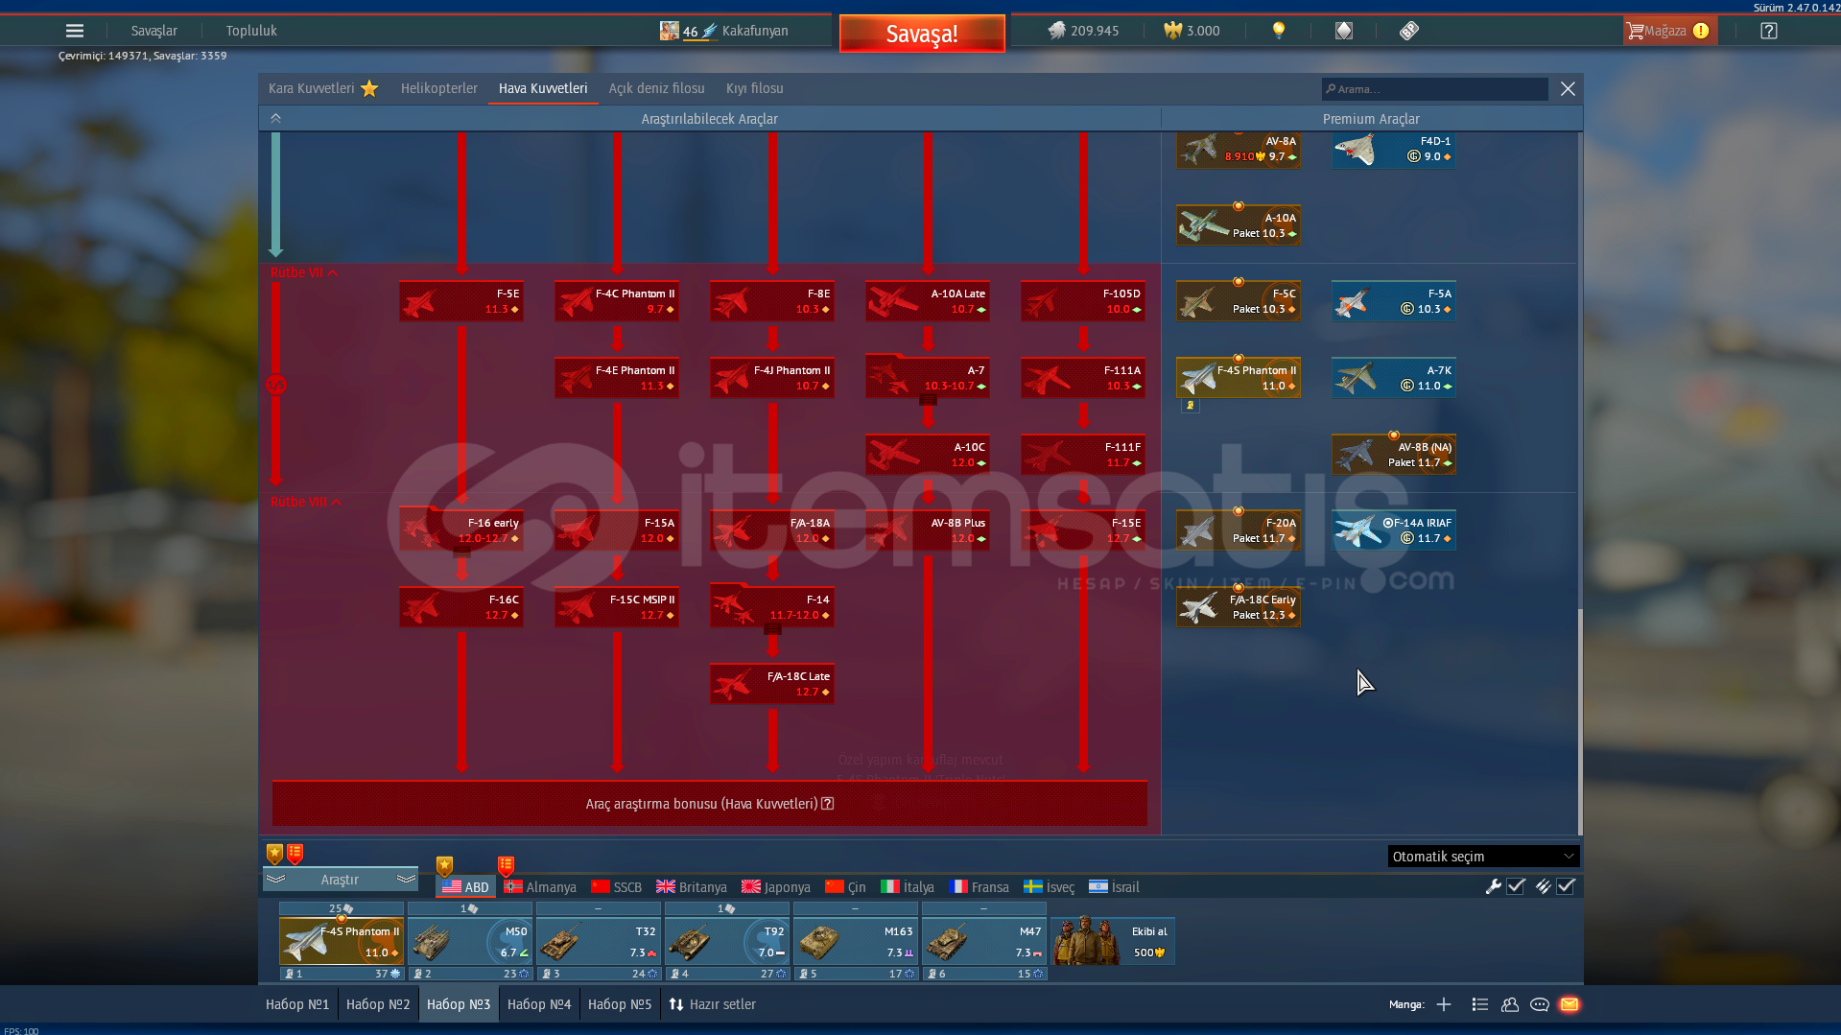Select premium AV-8B (NA) aircraft

point(1394,455)
